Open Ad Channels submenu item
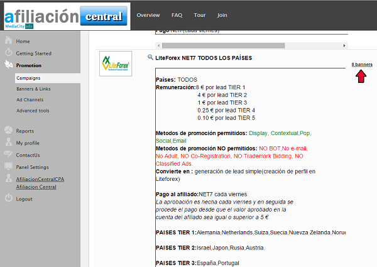The height and width of the screenshot is (267, 377). click(x=30, y=100)
